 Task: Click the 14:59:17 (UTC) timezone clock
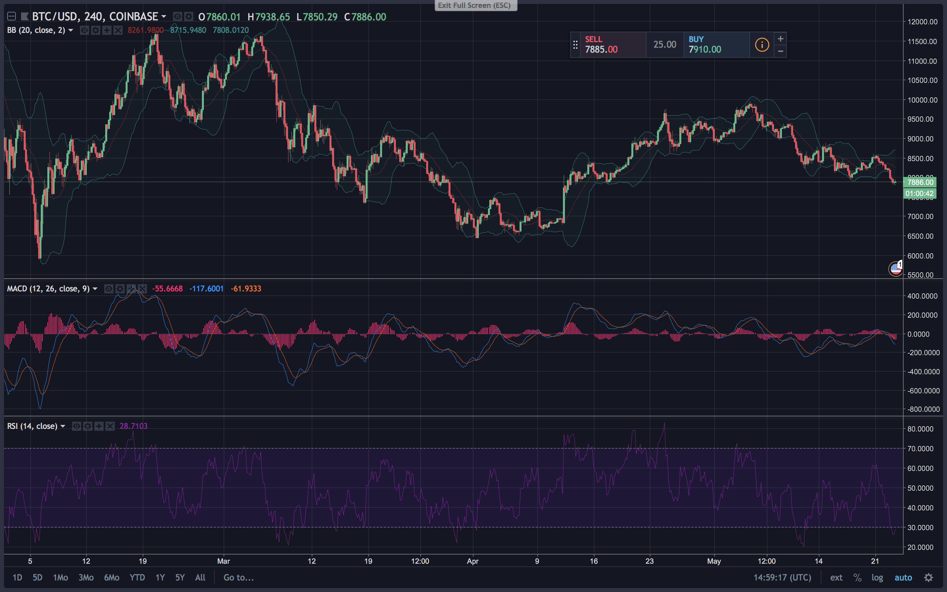click(x=783, y=578)
